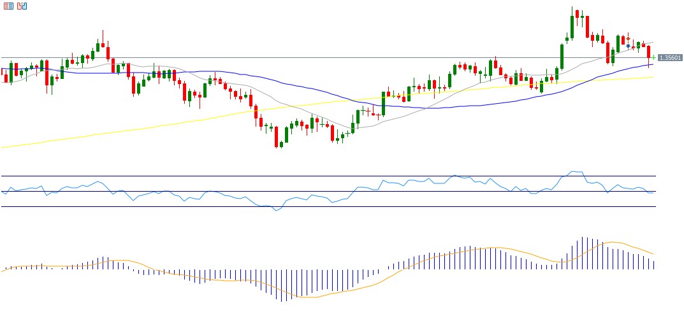Open the red-blue quotes table icon
684x319 pixels.
pos(8,6)
